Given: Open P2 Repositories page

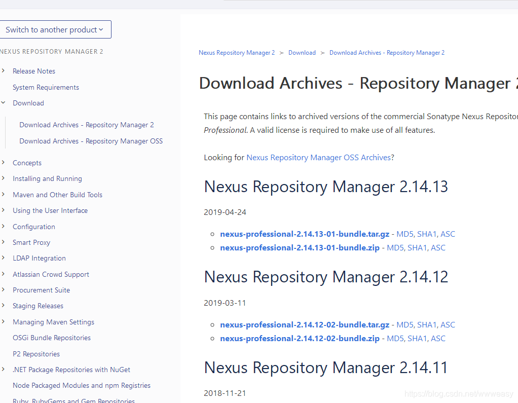Looking at the screenshot, I should coord(36,354).
